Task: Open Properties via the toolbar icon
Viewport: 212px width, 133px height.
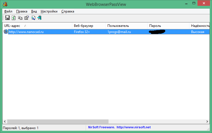Action: (x=26, y=18)
